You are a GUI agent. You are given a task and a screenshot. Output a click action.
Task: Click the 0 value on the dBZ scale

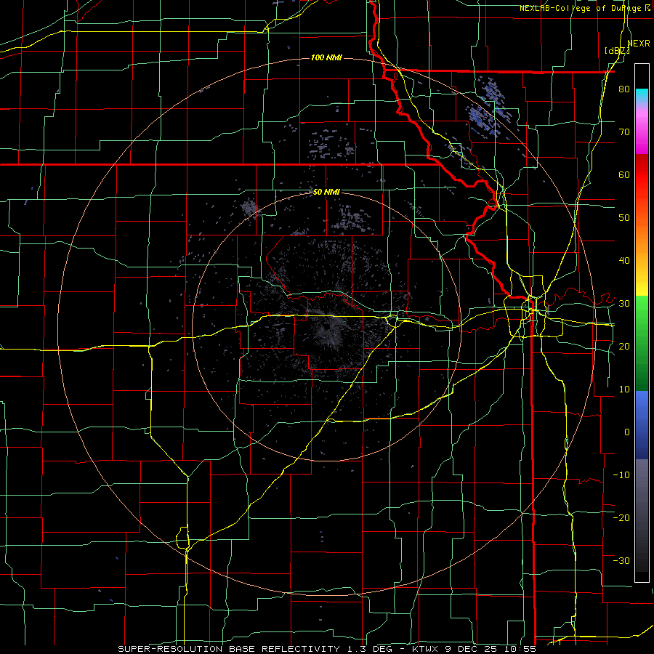coord(627,432)
